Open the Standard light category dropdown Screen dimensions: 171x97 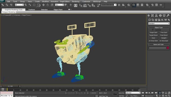point(159,24)
